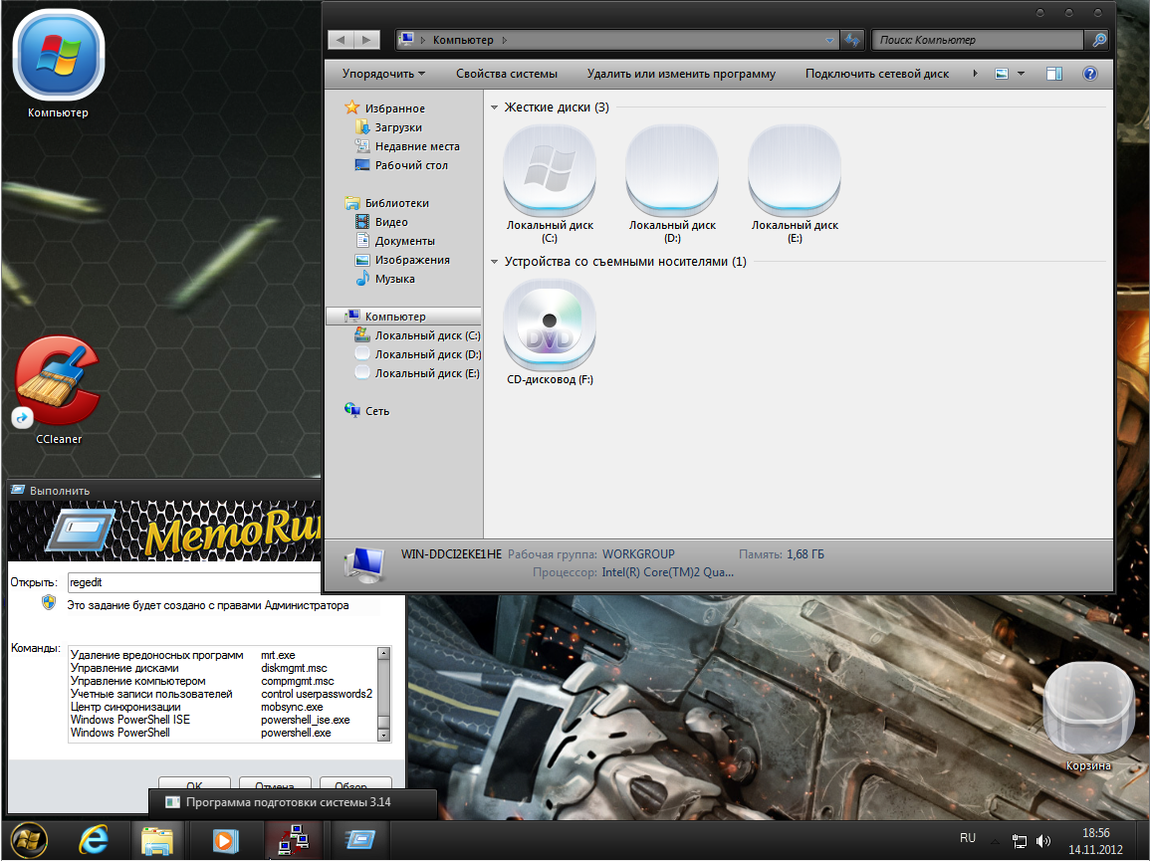Open the Упорядочить dropdown menu

383,74
